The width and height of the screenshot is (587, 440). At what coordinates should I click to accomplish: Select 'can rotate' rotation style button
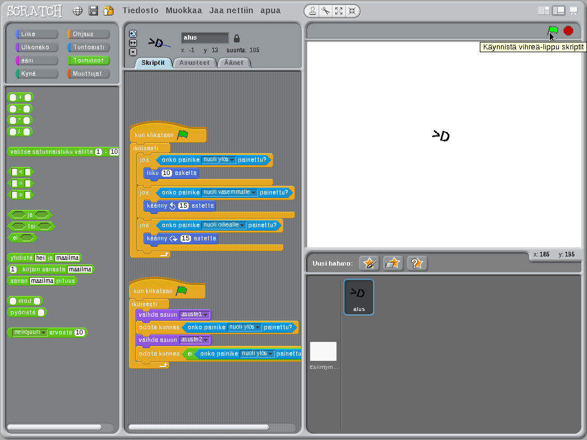click(133, 34)
